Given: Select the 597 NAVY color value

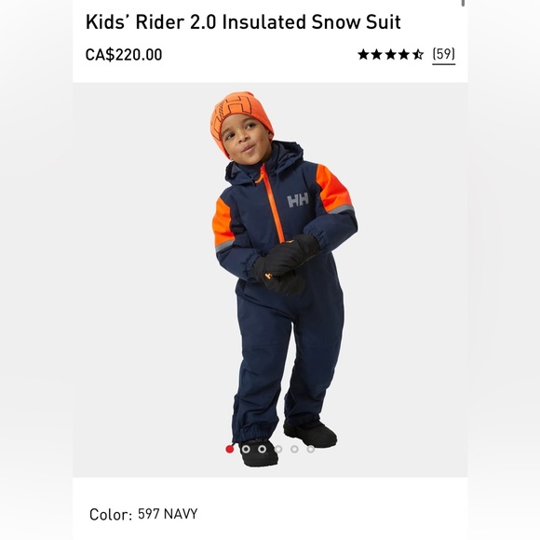Looking at the screenshot, I should point(168,514).
